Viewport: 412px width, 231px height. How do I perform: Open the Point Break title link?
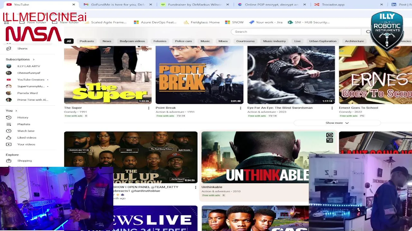click(x=166, y=108)
